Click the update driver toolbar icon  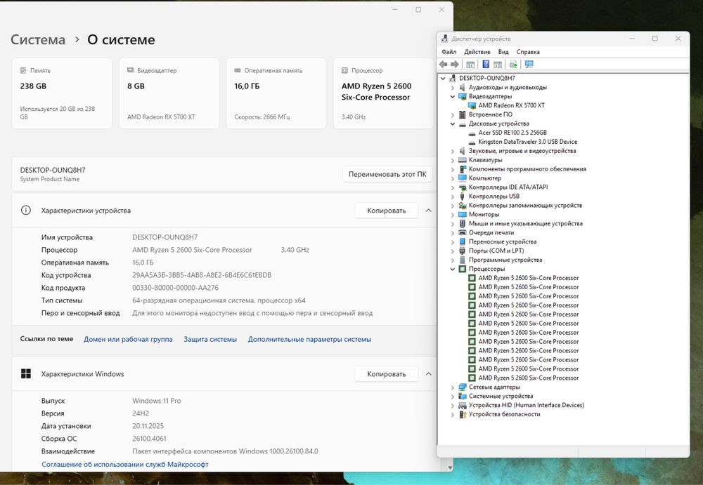pyautogui.click(x=513, y=64)
